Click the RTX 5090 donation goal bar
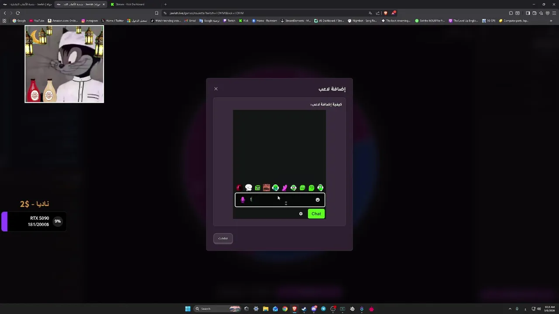 pos(34,221)
